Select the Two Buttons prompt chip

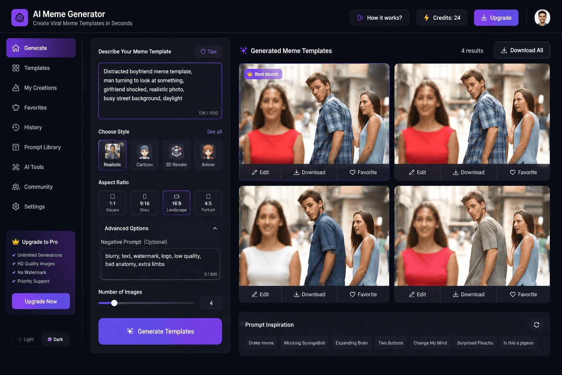(391, 343)
